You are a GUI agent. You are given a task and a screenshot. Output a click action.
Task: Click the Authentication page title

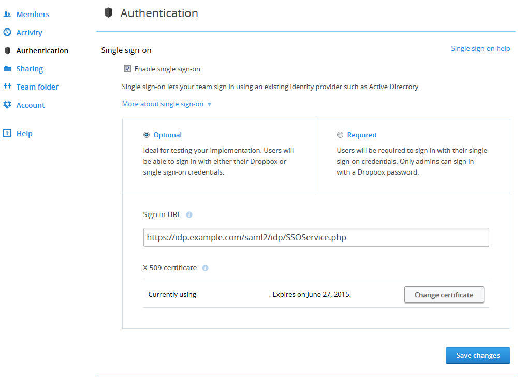click(x=159, y=13)
